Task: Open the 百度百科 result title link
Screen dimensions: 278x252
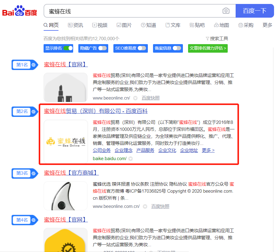Action: 96,111
